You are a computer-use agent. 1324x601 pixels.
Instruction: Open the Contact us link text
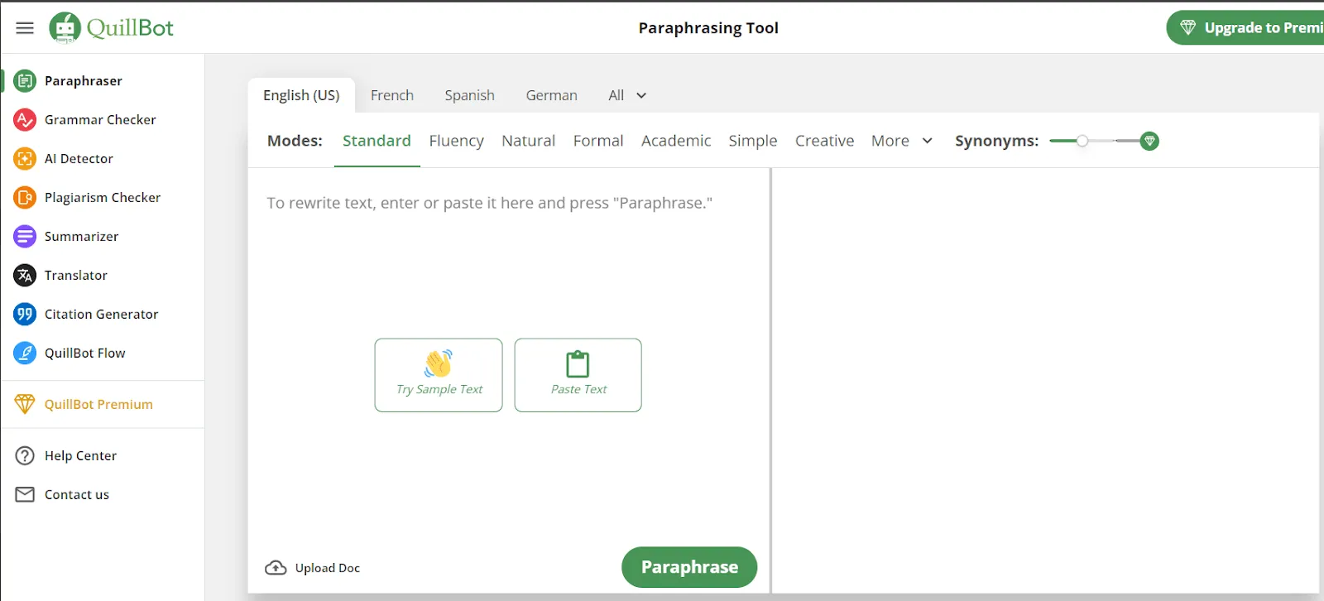tap(77, 495)
